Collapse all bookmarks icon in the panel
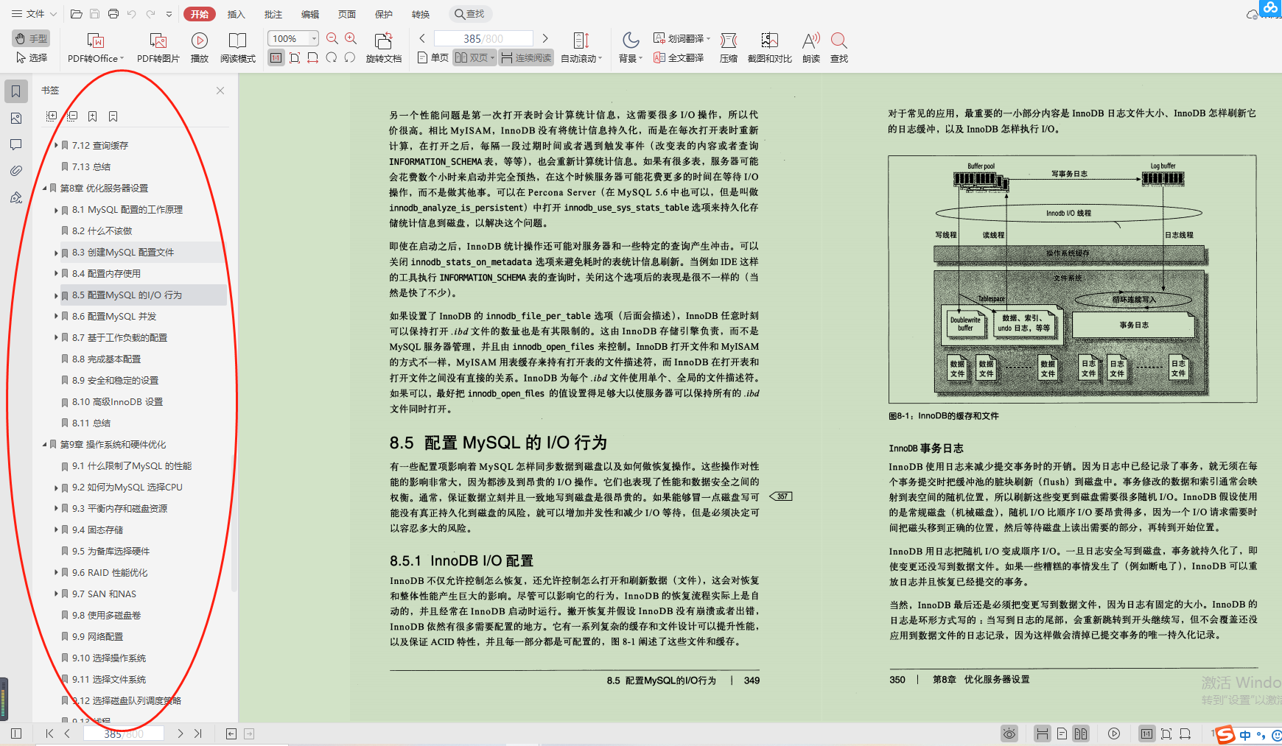1282x746 pixels. click(x=72, y=116)
